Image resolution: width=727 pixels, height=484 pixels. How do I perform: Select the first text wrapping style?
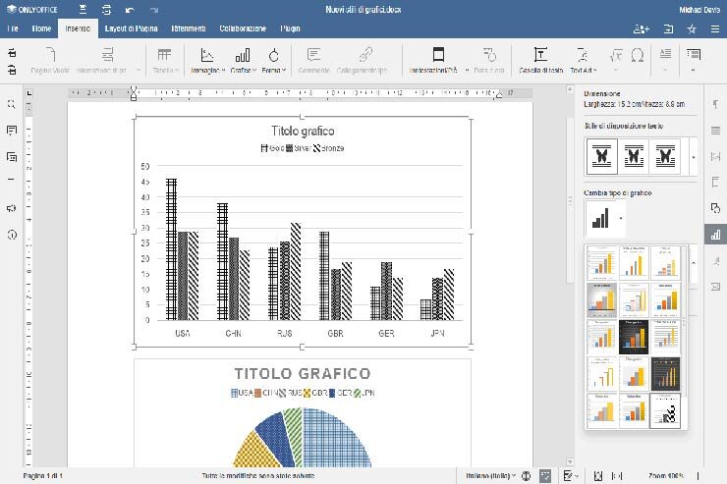pos(602,155)
